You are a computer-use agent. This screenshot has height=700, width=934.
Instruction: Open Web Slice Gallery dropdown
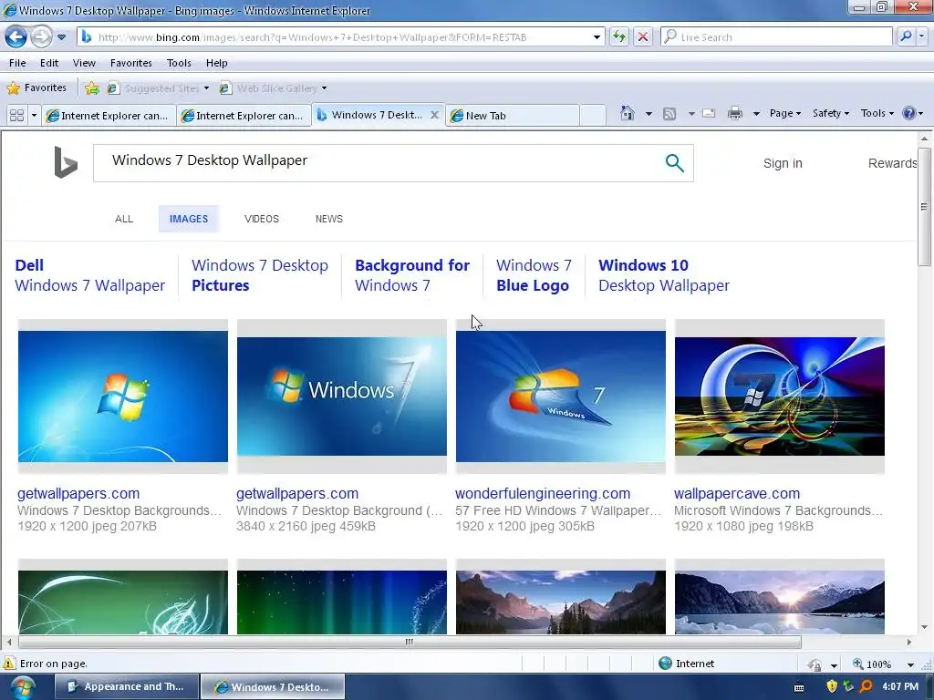tap(273, 88)
